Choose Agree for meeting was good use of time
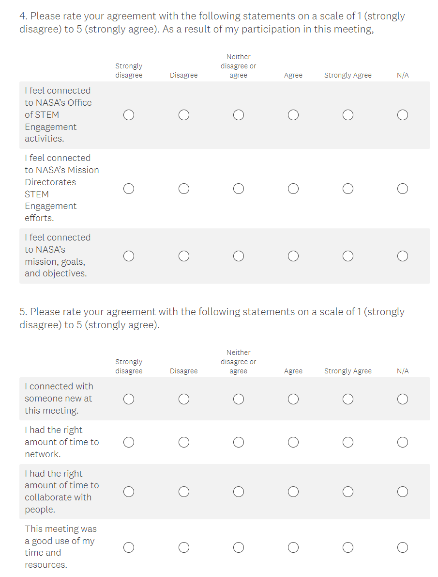This screenshot has width=438, height=577. (x=293, y=547)
